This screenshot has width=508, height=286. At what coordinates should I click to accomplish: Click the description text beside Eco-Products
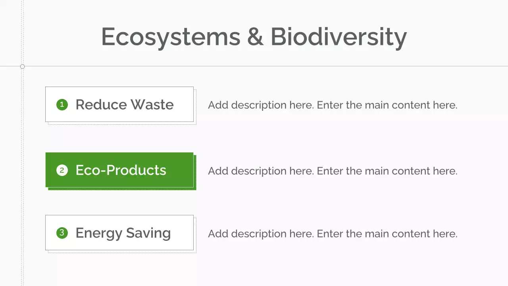[x=333, y=171]
